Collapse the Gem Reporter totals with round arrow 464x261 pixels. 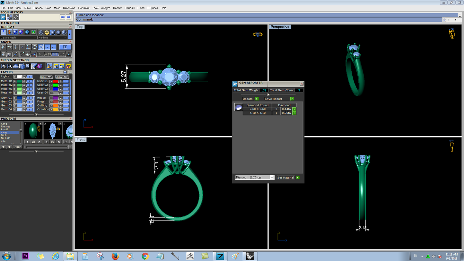pos(268,94)
